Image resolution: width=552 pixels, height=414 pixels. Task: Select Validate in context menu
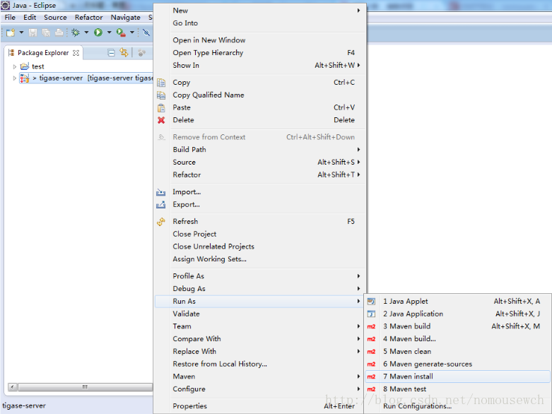pyautogui.click(x=260, y=314)
